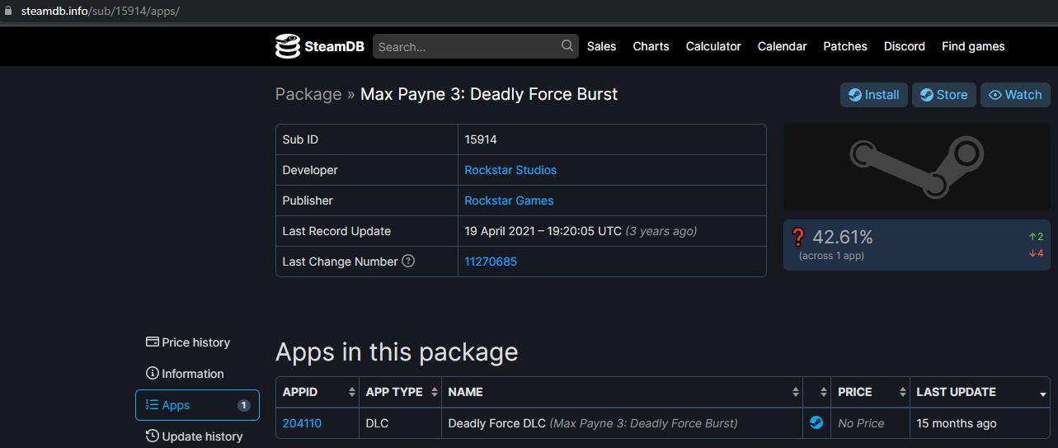Image resolution: width=1058 pixels, height=448 pixels.
Task: Click the SteamDB logo icon
Action: 287,46
